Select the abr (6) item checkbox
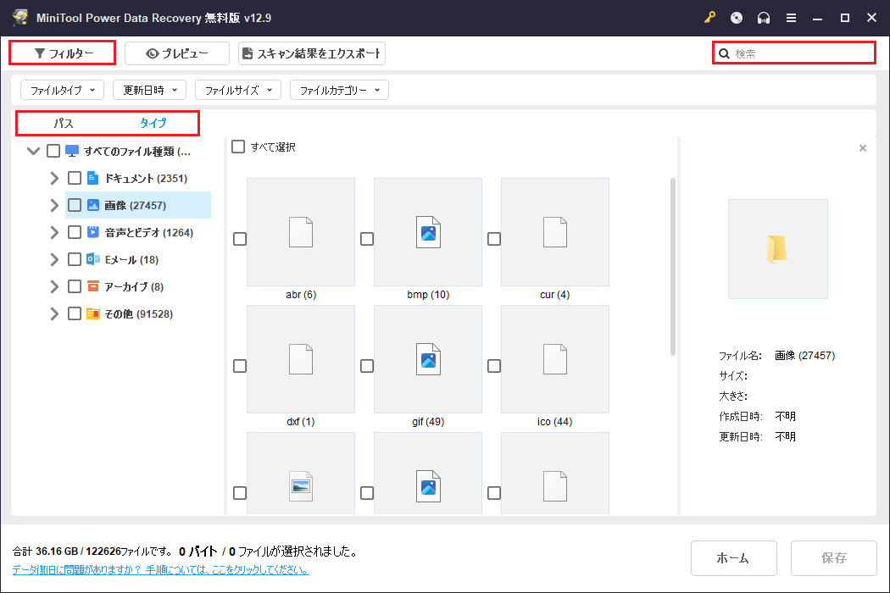The width and height of the screenshot is (890, 593). [x=240, y=239]
